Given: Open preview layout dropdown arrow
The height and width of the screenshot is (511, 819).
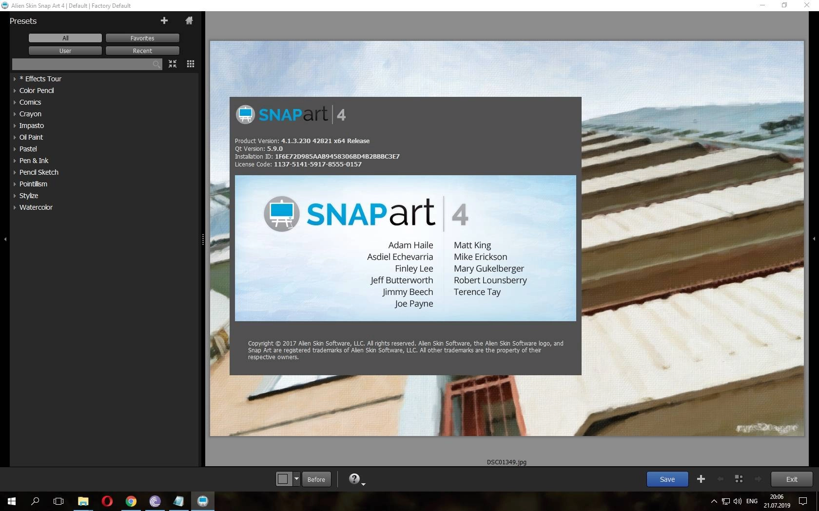Looking at the screenshot, I should pyautogui.click(x=296, y=479).
